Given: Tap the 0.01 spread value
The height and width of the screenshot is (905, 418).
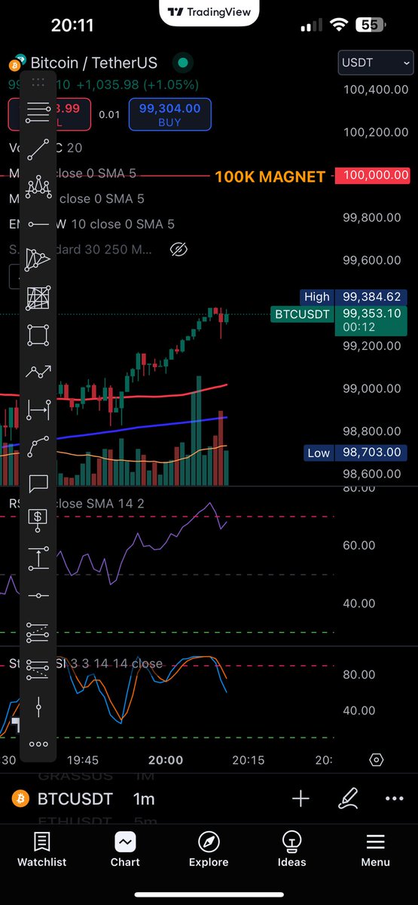Looking at the screenshot, I should [110, 115].
